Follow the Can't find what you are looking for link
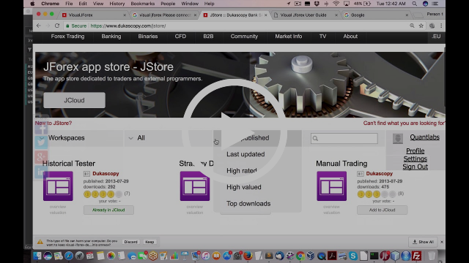 [404, 123]
